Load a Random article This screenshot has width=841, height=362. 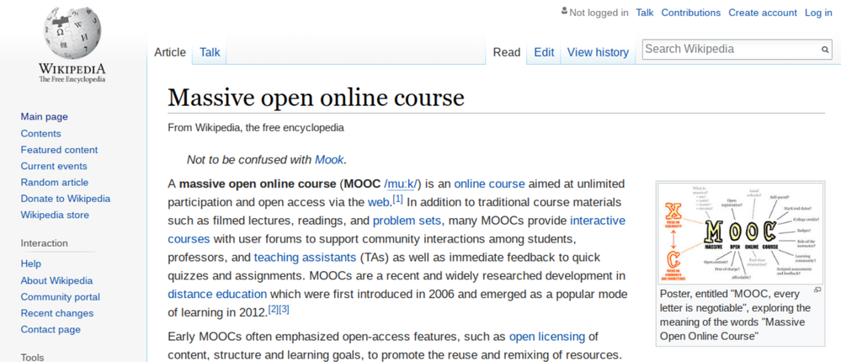pos(55,183)
